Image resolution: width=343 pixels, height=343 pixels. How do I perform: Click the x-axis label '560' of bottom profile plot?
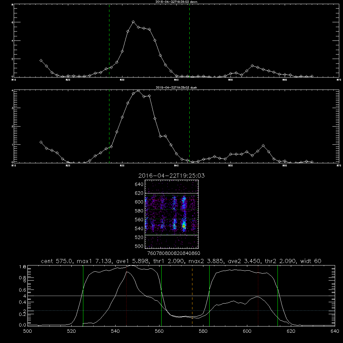click(x=159, y=331)
